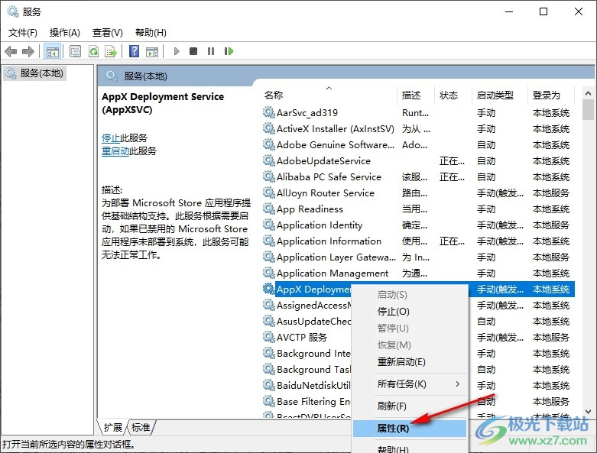Select the Alibaba PC Safe Service row
597x453 pixels.
click(x=418, y=176)
